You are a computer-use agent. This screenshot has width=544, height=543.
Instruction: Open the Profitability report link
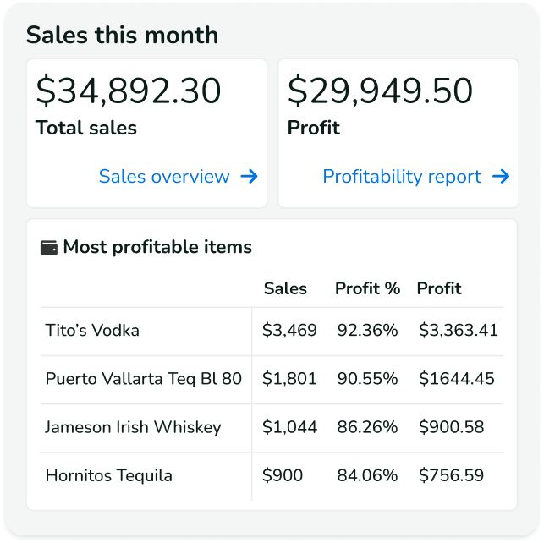click(402, 177)
